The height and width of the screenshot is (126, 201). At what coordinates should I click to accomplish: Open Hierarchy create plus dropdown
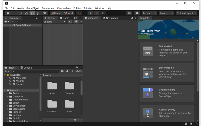click(7, 22)
